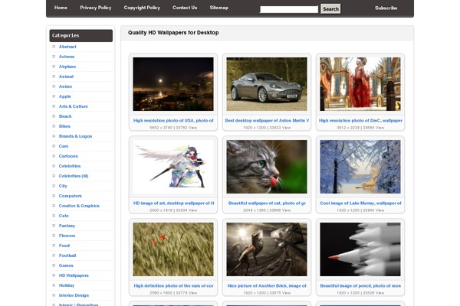Click 'Beautiful wallpaper of cat' title link
This screenshot has width=460, height=306.
coord(267,203)
